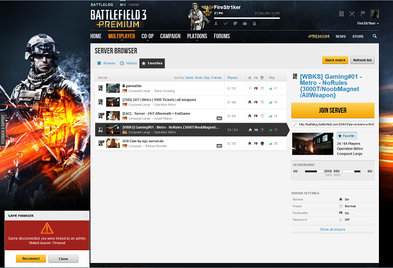Minimize the Game Manager panel

point(85,216)
